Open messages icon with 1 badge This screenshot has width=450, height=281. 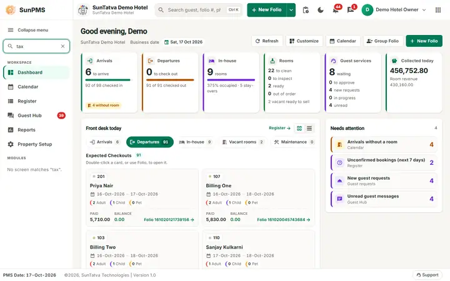tap(351, 10)
